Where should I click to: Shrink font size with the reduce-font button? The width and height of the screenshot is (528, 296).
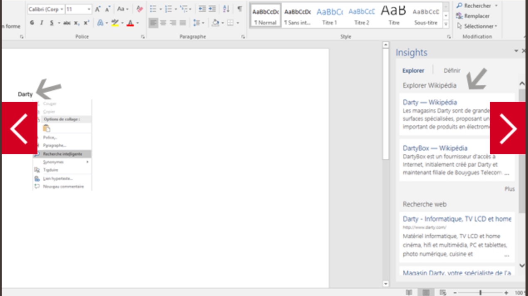(x=107, y=9)
